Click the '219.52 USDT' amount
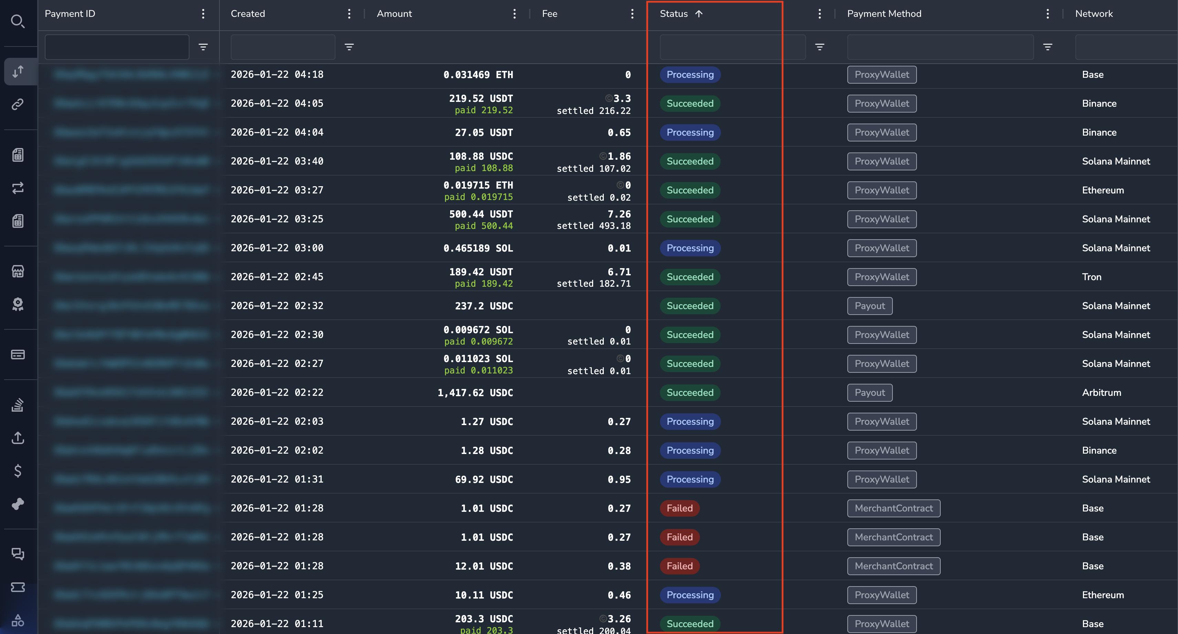This screenshot has height=634, width=1178. pos(481,98)
